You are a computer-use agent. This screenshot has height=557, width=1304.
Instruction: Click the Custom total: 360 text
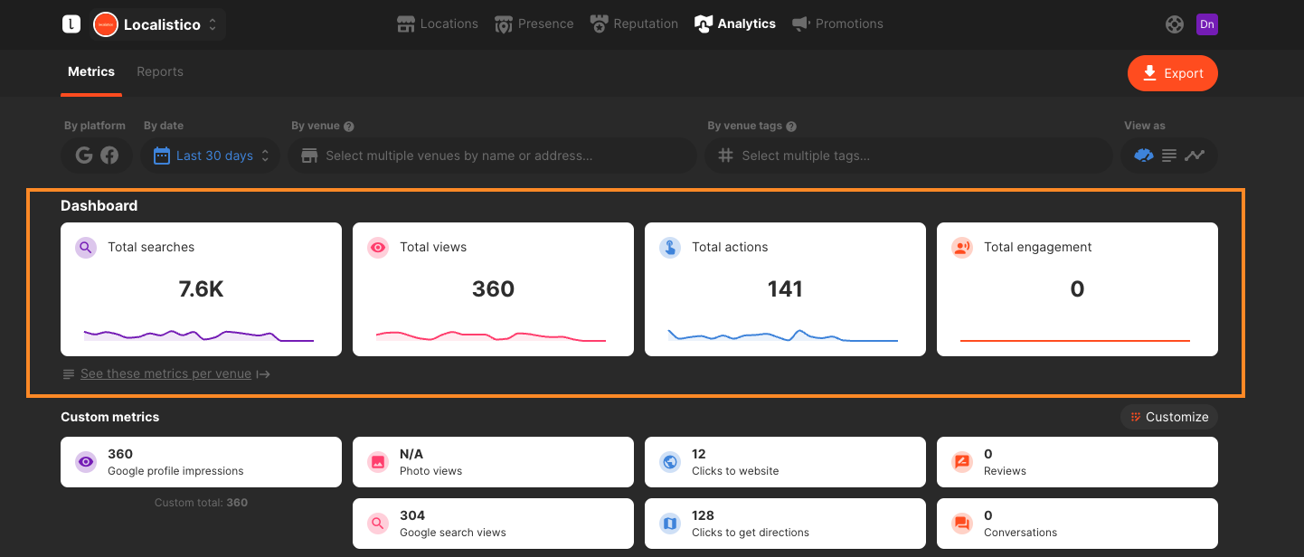click(x=201, y=503)
